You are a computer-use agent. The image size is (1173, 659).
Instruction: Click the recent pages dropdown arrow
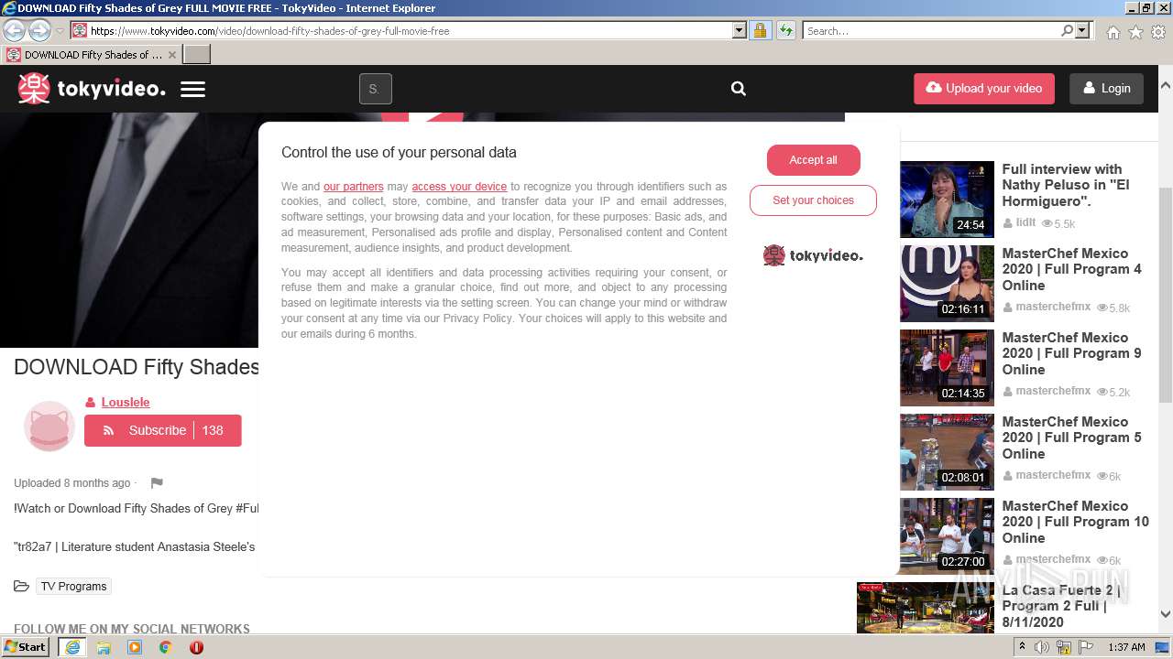tap(60, 31)
